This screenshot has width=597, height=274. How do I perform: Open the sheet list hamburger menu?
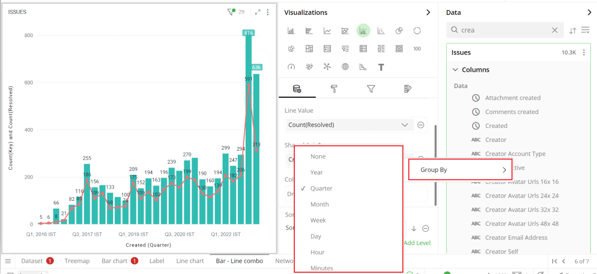click(8, 261)
